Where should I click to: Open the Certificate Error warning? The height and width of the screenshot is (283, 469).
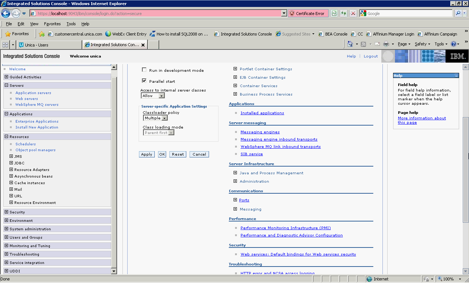point(307,13)
